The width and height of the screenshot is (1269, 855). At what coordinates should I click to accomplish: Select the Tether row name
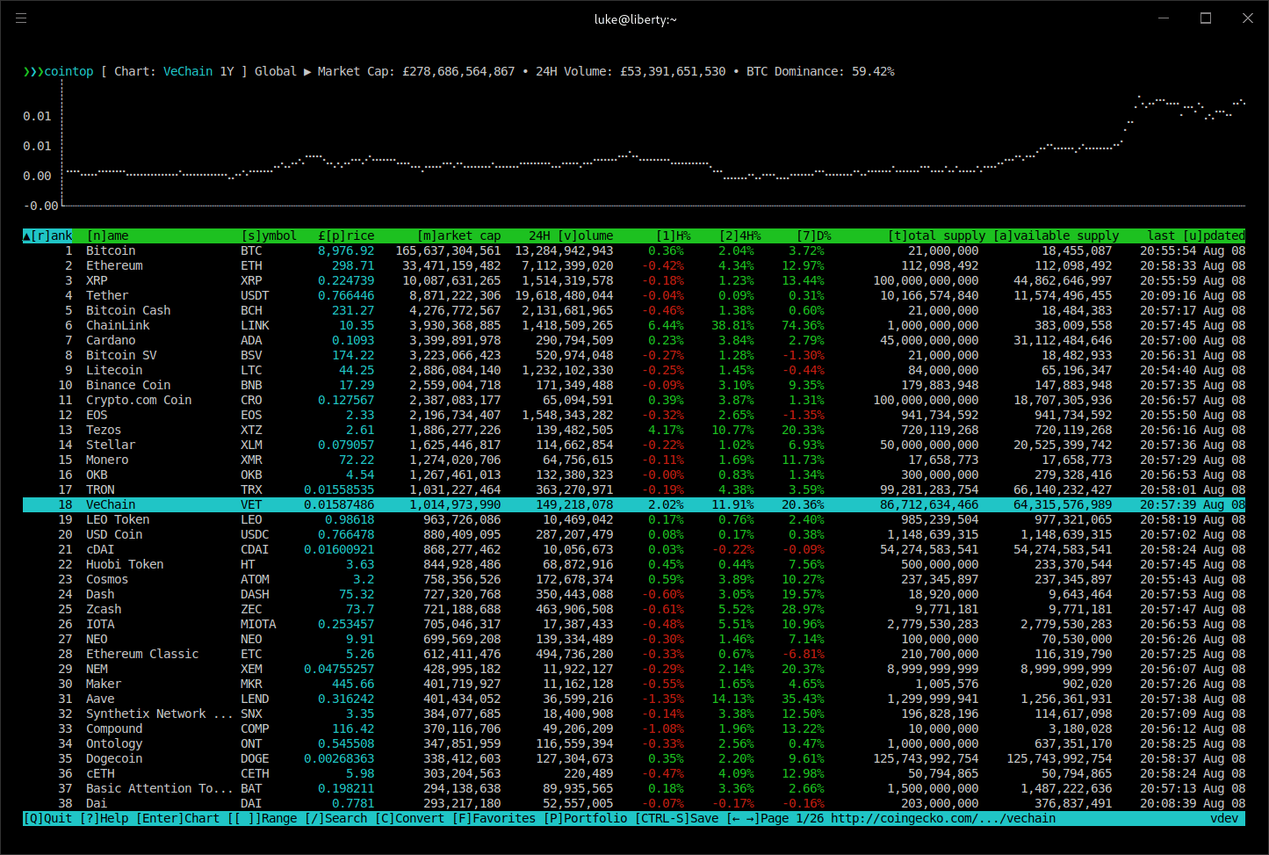[x=107, y=295]
